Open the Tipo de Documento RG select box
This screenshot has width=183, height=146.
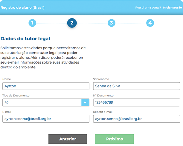[x=42, y=102]
